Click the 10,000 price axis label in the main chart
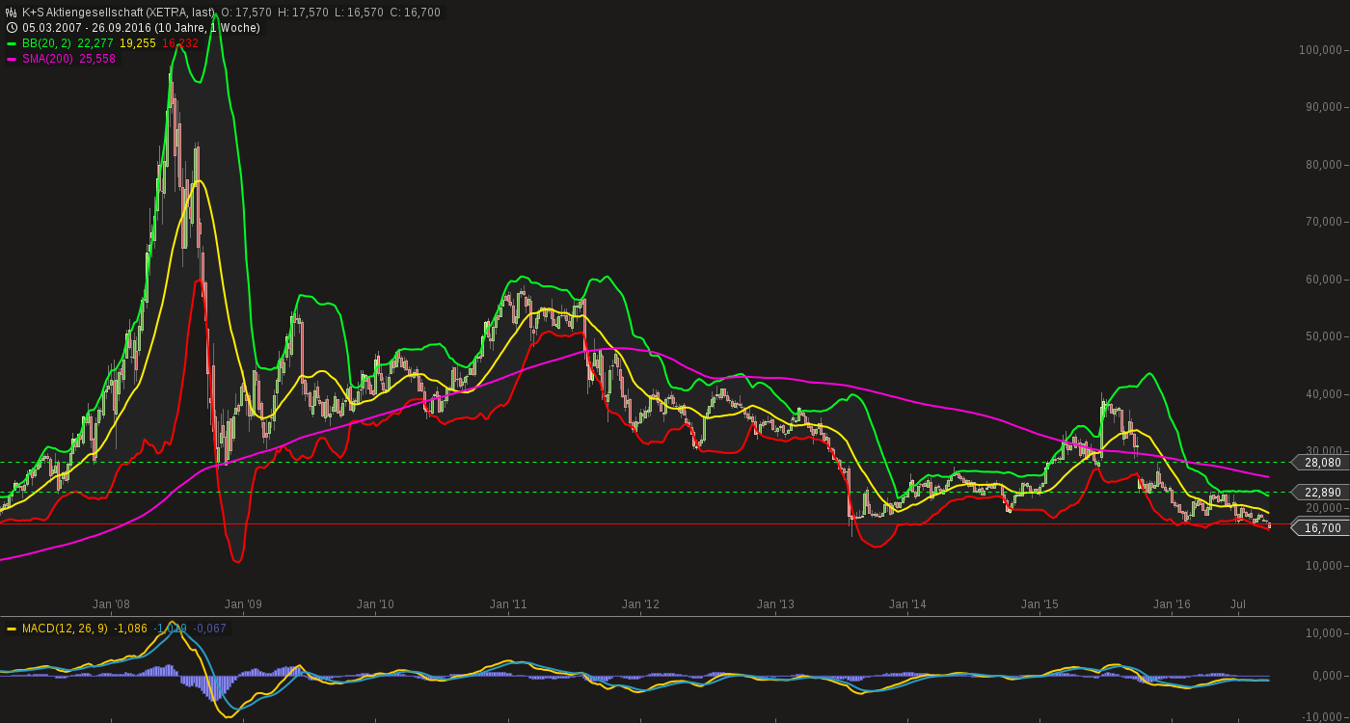Viewport: 1350px width, 723px height. pyautogui.click(x=1324, y=566)
